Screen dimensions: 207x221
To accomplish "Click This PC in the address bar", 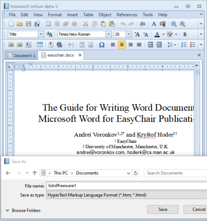I will (x=61, y=173).
